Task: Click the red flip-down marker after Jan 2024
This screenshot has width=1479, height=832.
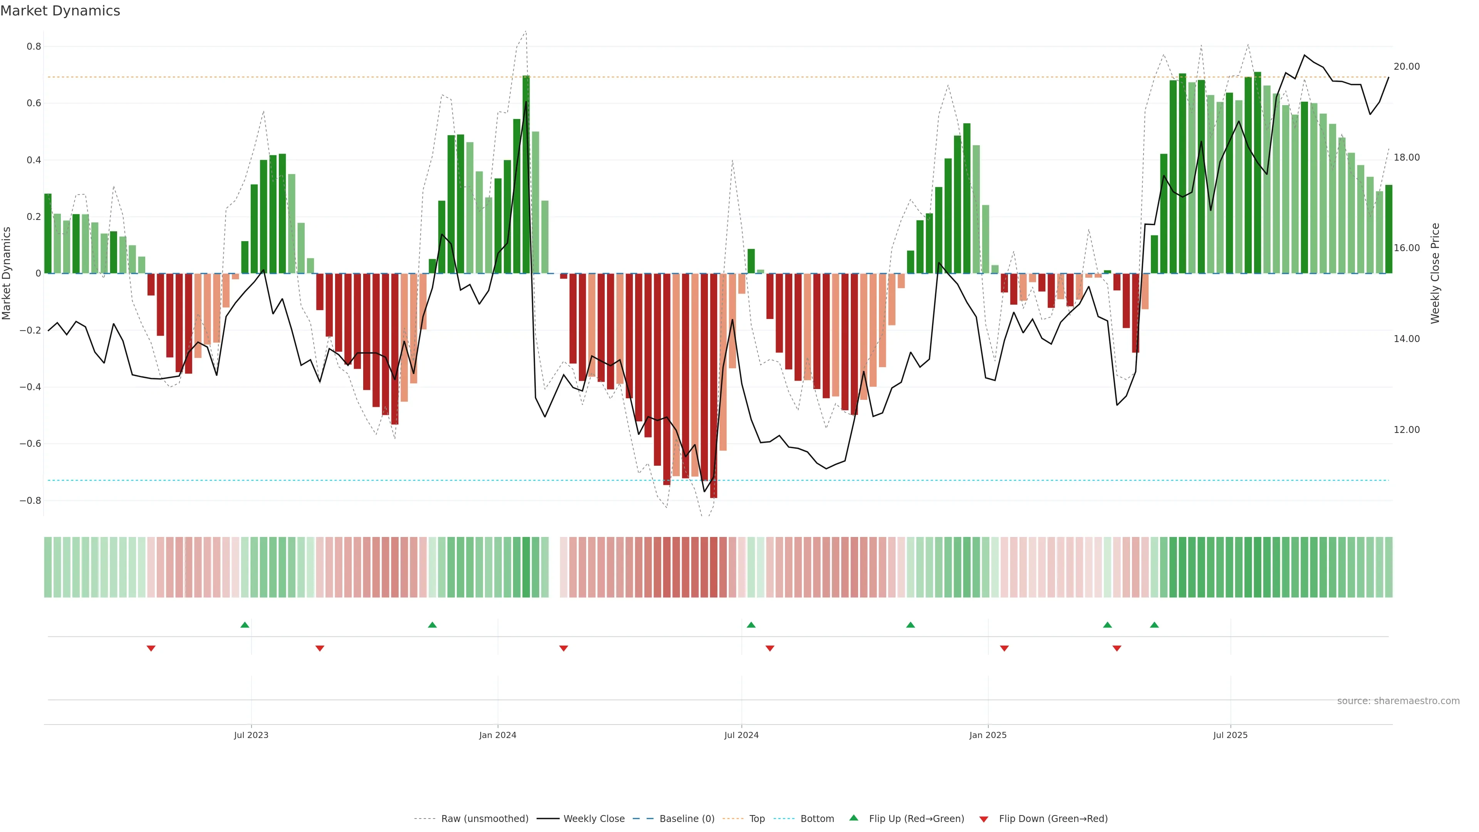Action: click(x=564, y=648)
